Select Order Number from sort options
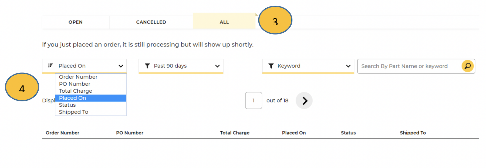Screen dimensions: 486x168 pyautogui.click(x=78, y=77)
